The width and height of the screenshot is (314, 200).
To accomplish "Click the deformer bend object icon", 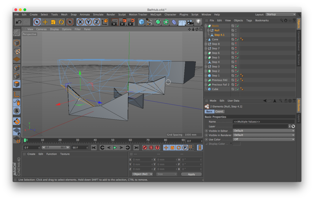I will click(x=174, y=22).
